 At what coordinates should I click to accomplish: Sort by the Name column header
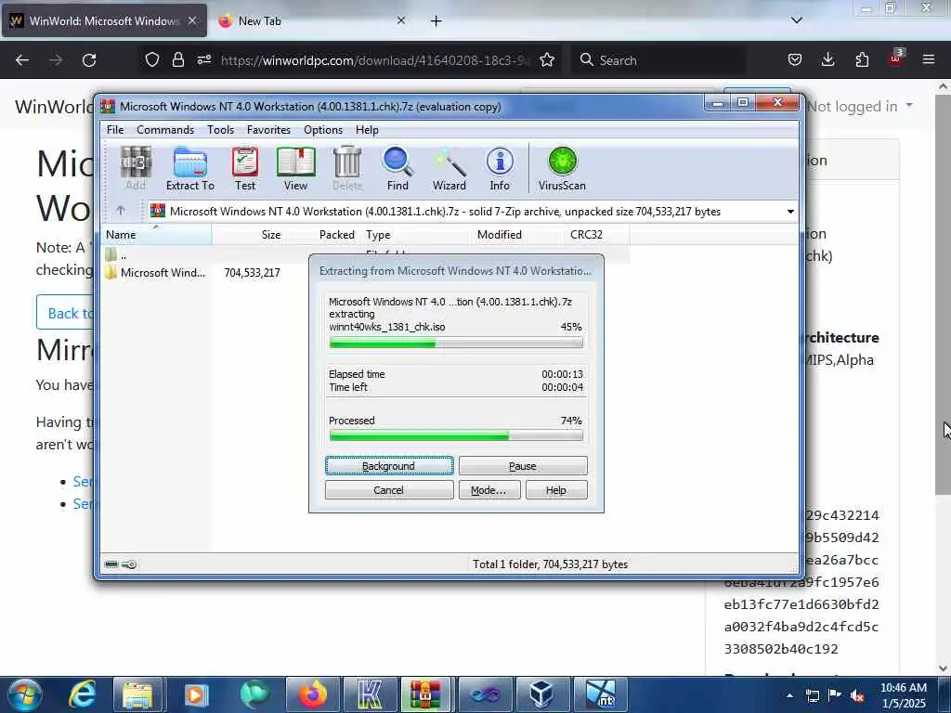(156, 235)
